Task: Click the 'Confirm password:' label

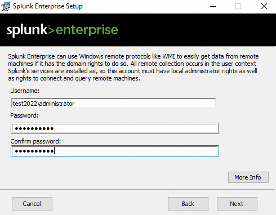Action: coord(35,141)
